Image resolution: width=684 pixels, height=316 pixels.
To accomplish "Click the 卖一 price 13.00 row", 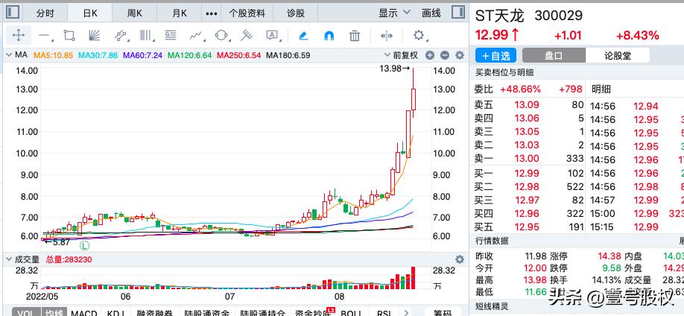I will (529, 159).
